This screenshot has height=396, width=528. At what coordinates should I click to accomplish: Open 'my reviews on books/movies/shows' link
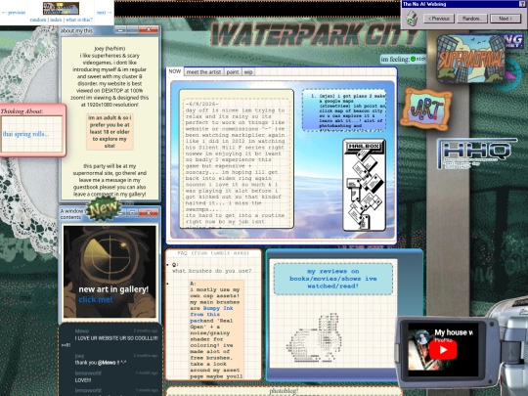tap(333, 279)
